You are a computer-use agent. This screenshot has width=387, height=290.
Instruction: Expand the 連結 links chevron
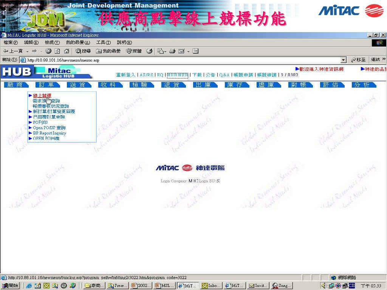[384, 59]
